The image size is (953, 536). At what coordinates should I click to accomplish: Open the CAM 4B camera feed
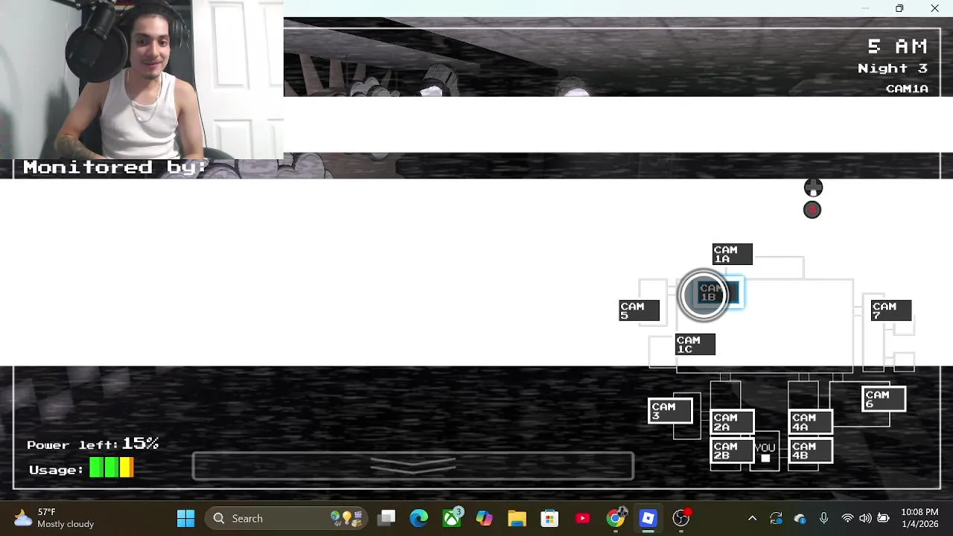811,450
